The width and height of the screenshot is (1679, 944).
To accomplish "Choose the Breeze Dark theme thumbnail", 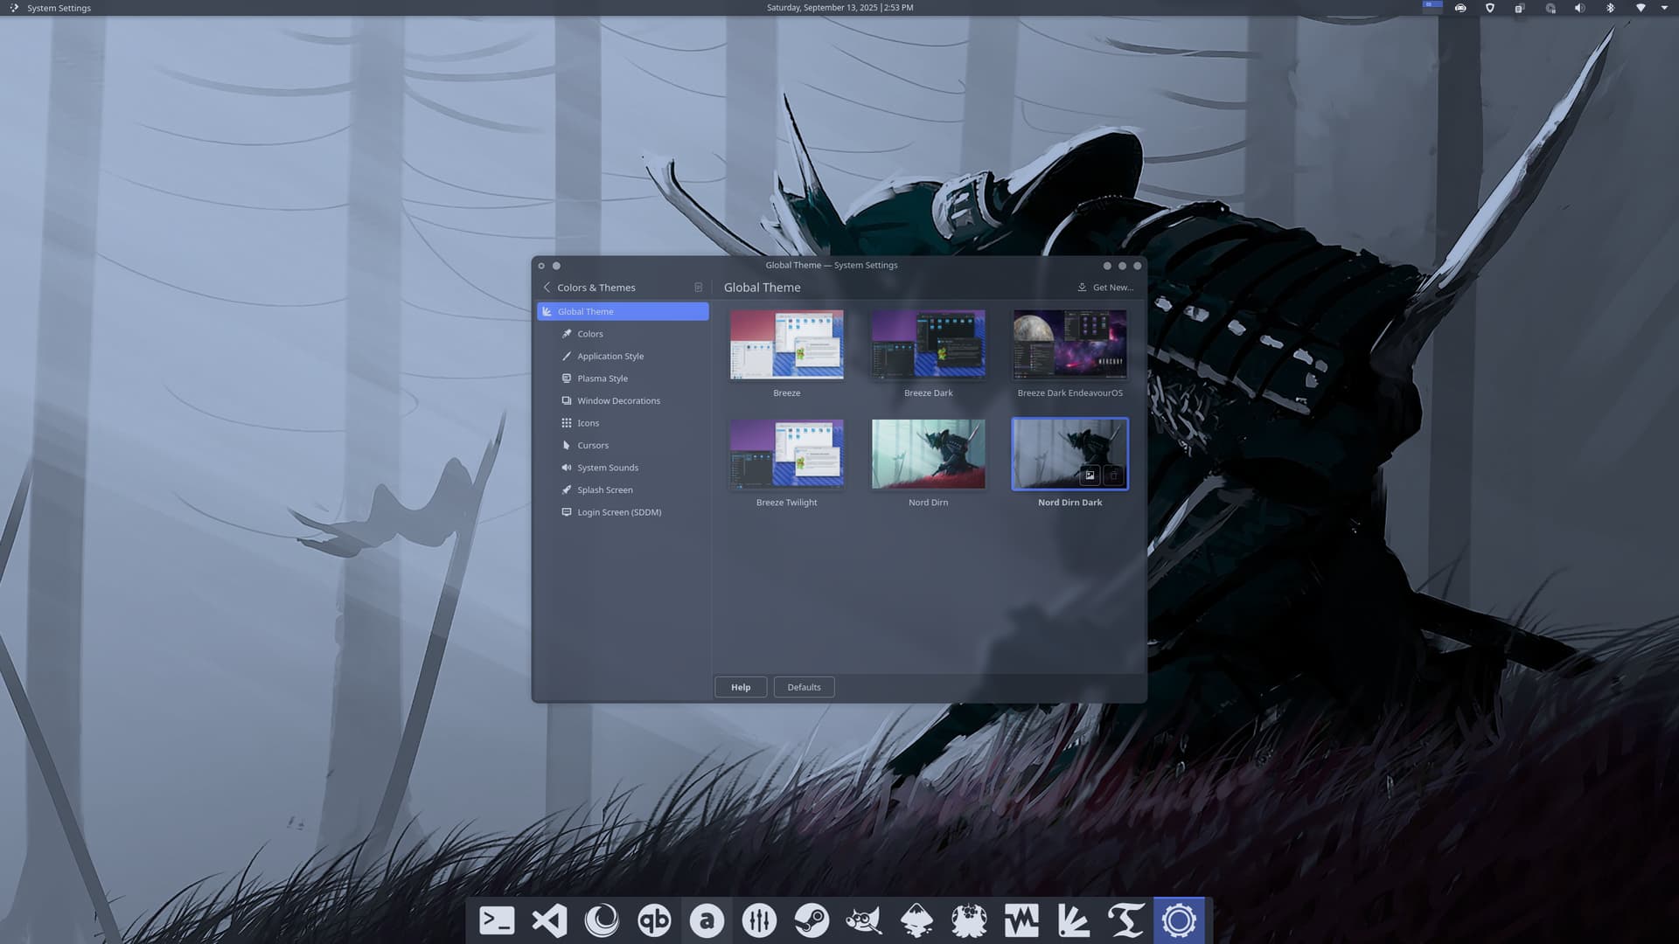I will point(928,344).
